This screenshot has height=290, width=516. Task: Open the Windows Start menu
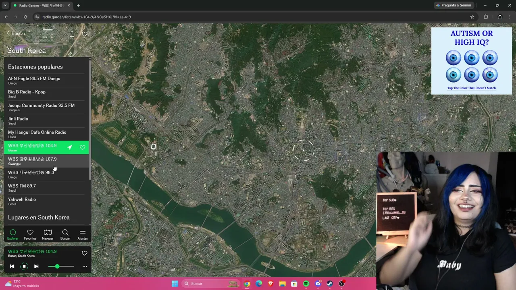point(175,284)
